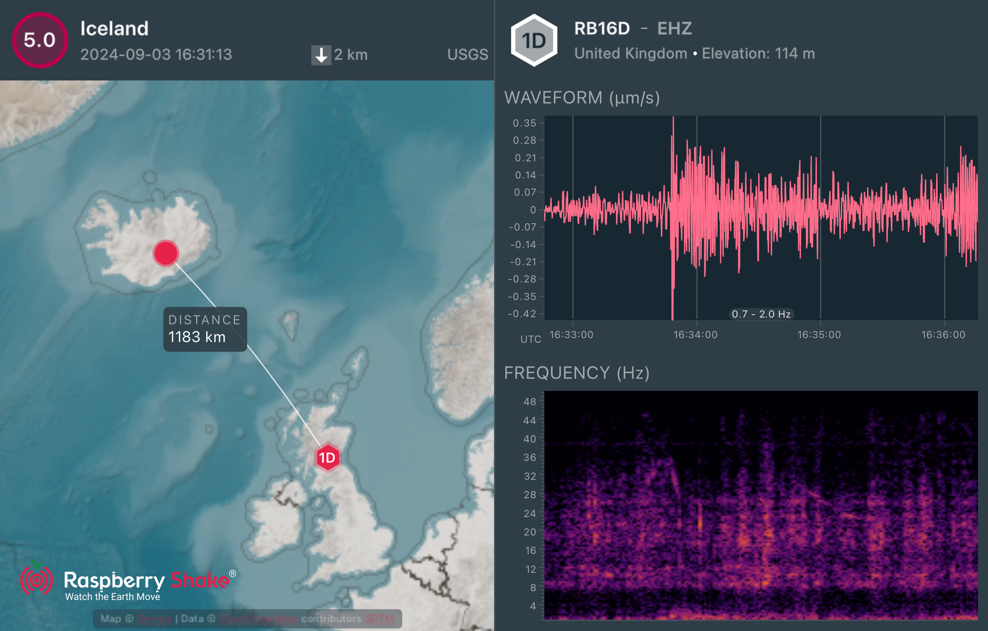Screen dimensions: 988x631
Task: Click the 4 Hz frequency axis value
Action: [533, 606]
